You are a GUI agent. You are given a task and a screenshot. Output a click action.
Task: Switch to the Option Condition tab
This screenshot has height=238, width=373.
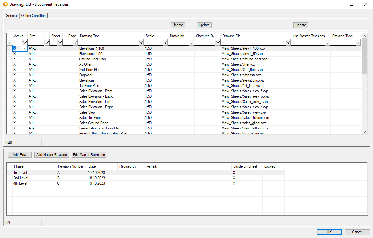(33, 16)
